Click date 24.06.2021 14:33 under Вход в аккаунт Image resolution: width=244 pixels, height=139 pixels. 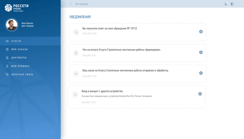click(x=88, y=102)
